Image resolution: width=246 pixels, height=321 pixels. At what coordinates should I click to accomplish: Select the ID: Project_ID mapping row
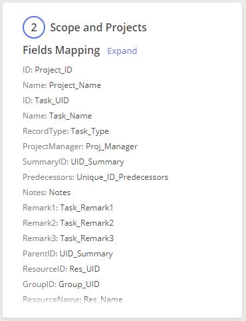point(47,70)
